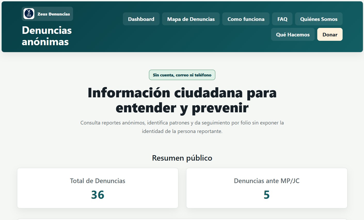Click the value 36

coord(98,195)
